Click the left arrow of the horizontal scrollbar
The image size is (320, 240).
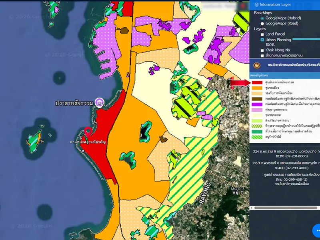tap(251, 208)
